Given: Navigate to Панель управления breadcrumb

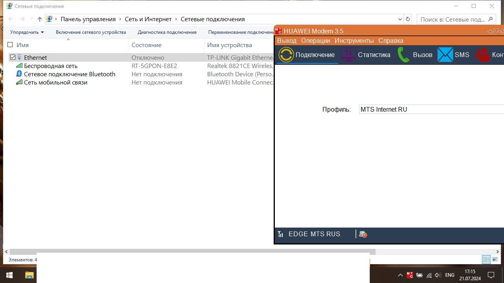Looking at the screenshot, I should tap(88, 19).
